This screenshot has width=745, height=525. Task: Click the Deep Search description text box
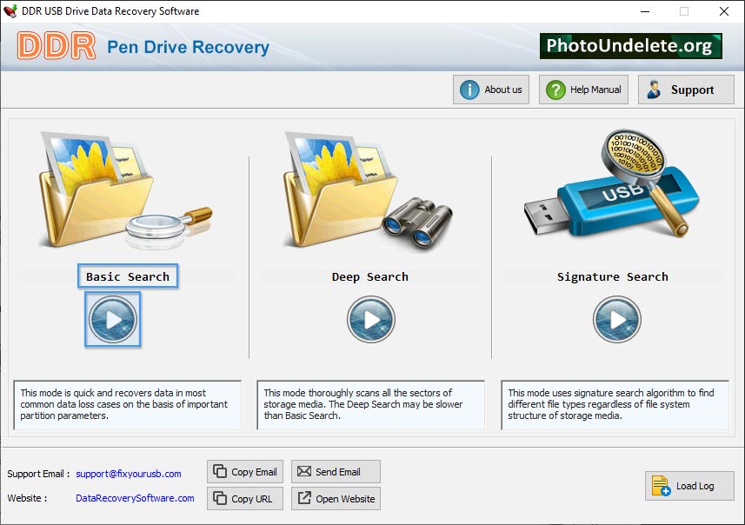370,405
